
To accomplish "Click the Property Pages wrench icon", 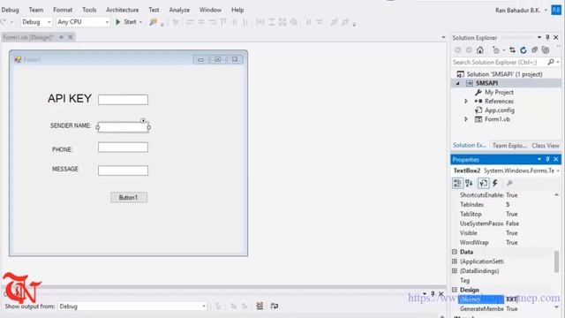I will pos(510,183).
